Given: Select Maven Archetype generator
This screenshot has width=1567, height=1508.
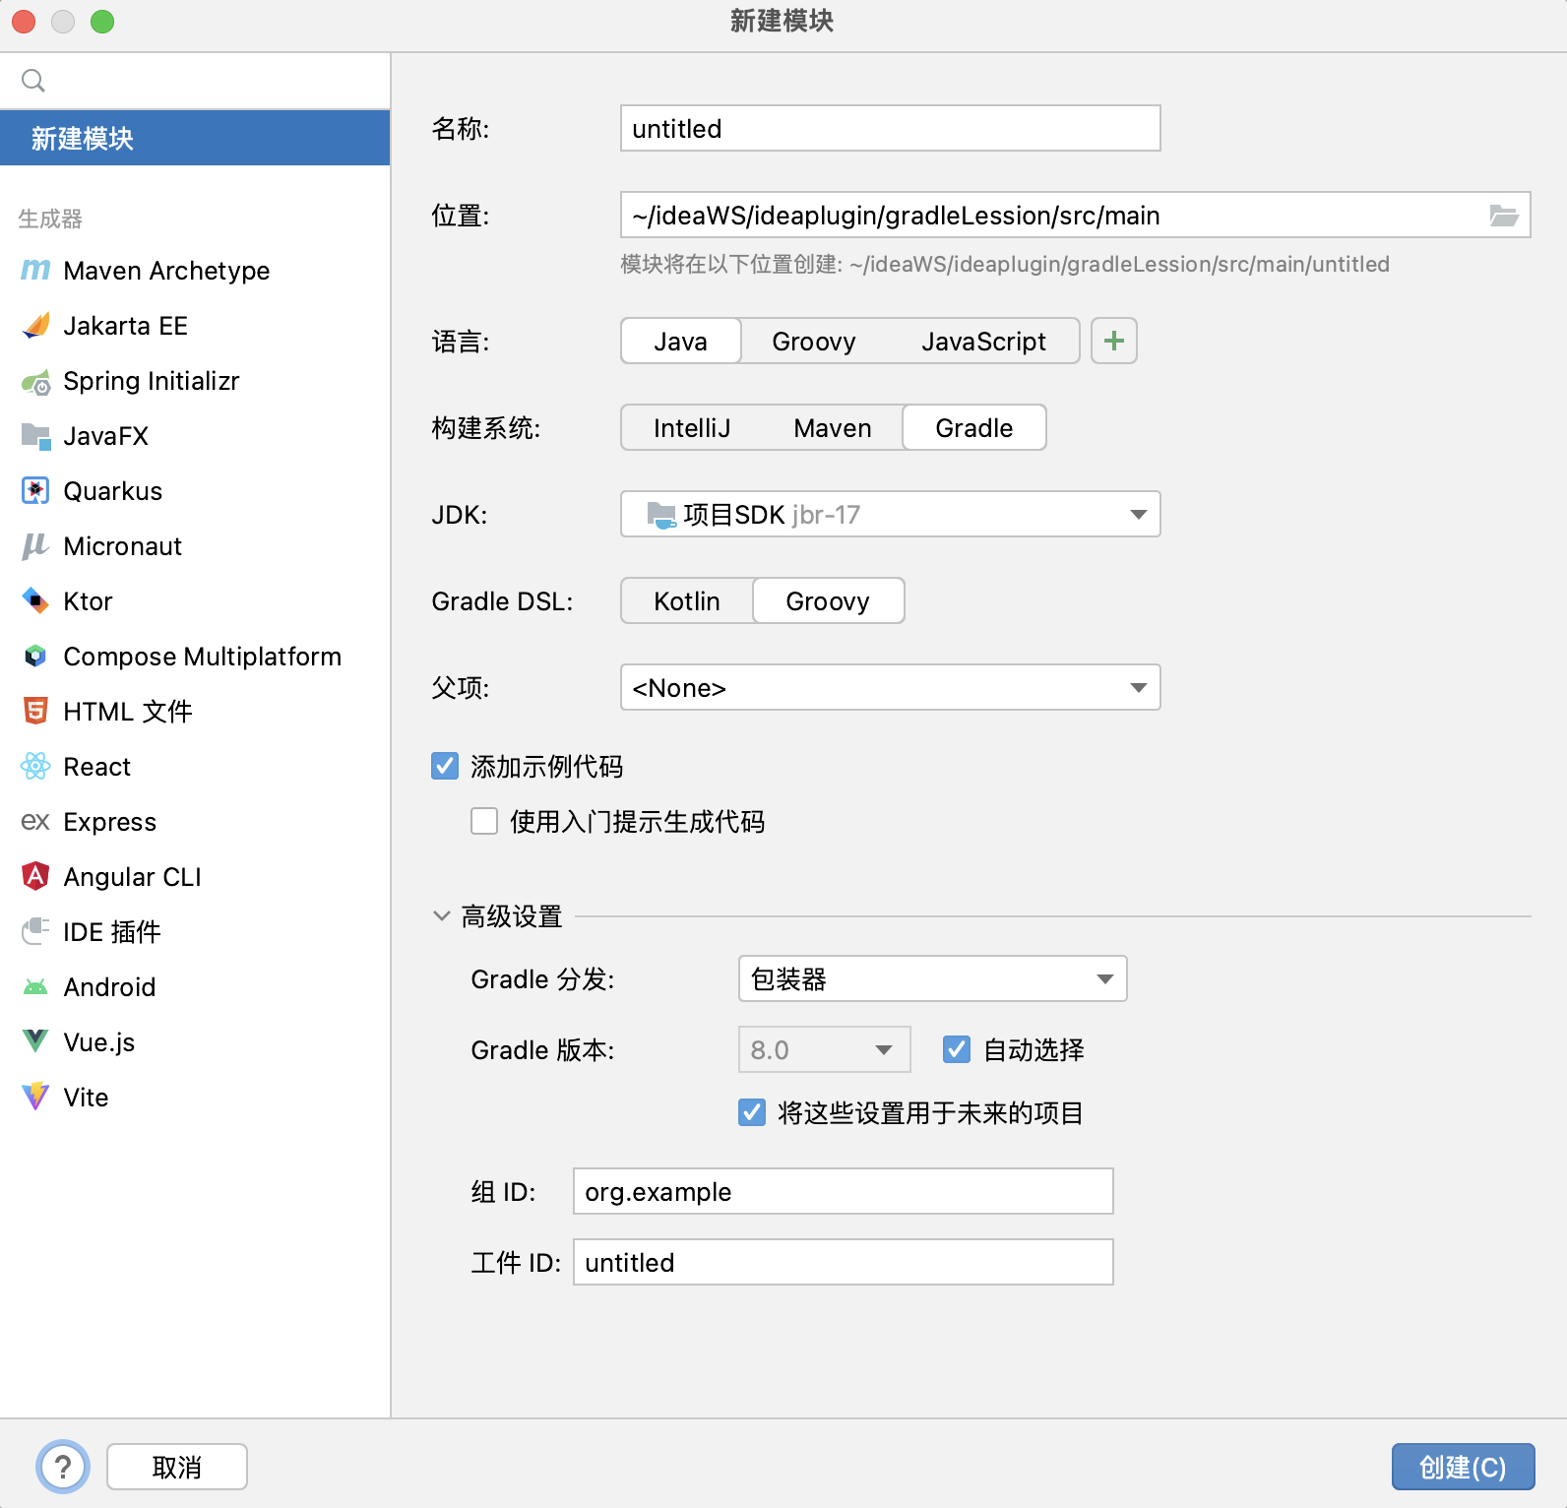Looking at the screenshot, I should 195,270.
